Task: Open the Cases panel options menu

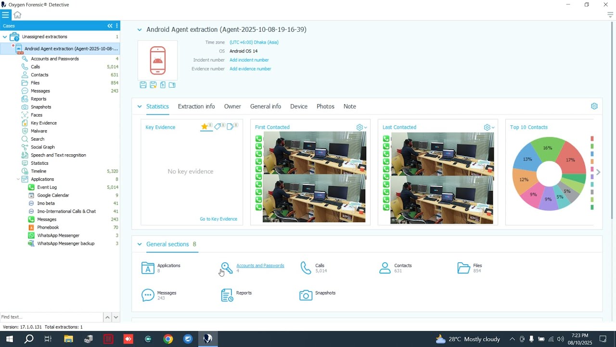Action: click(117, 26)
